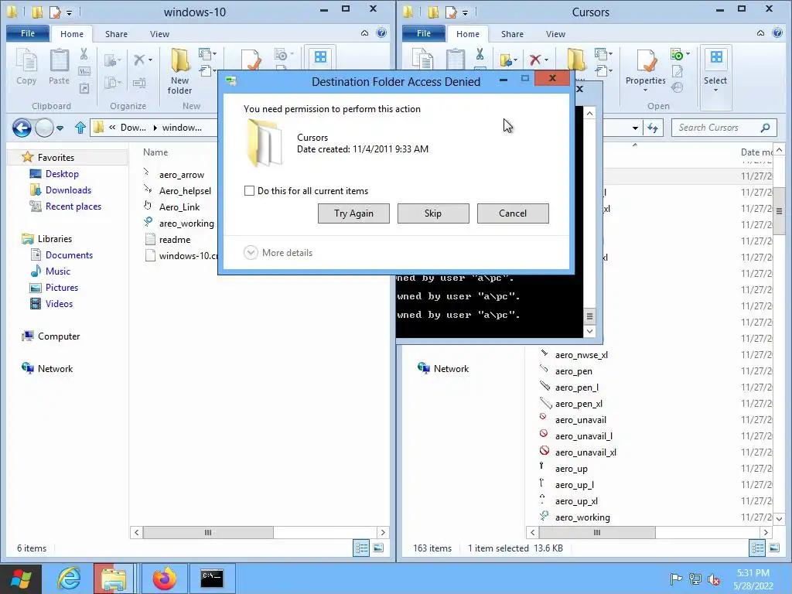Click Back arrow in windows-10 window

[22, 128]
